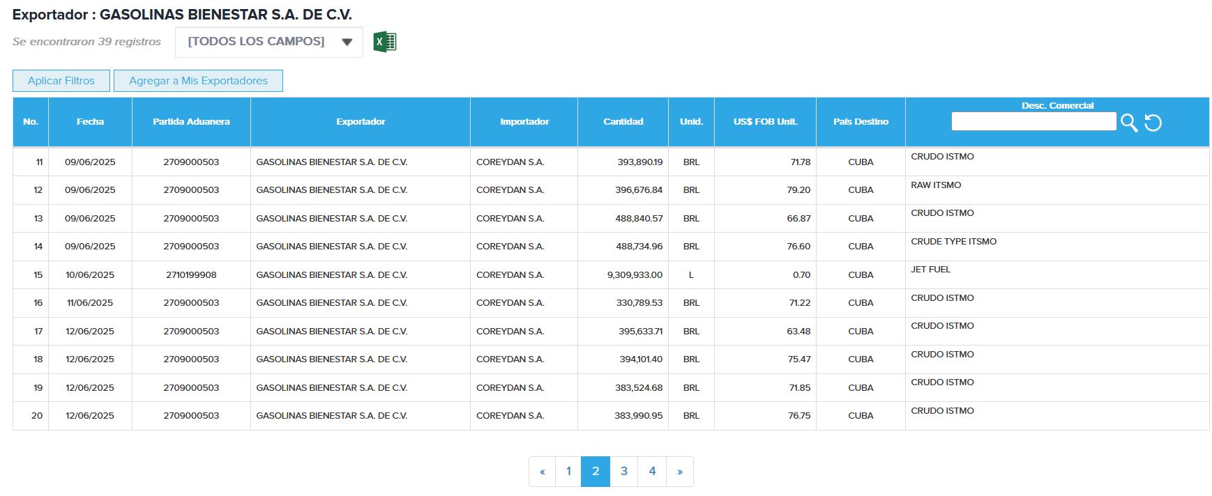Click FOB unit price 75.47
The height and width of the screenshot is (496, 1212).
[799, 359]
